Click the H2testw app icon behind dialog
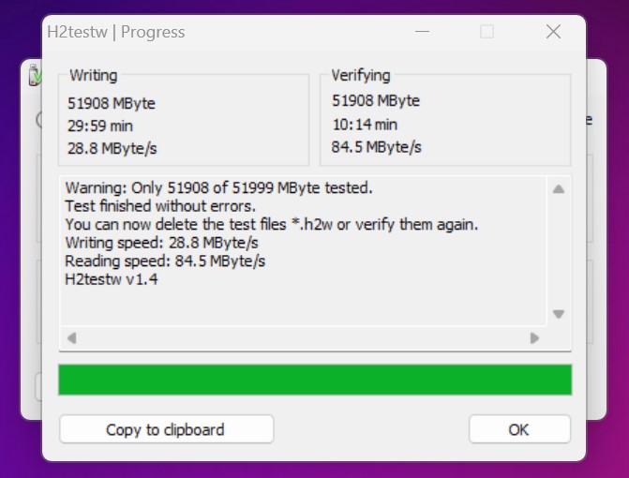Viewport: 629px width, 478px height. [x=35, y=75]
